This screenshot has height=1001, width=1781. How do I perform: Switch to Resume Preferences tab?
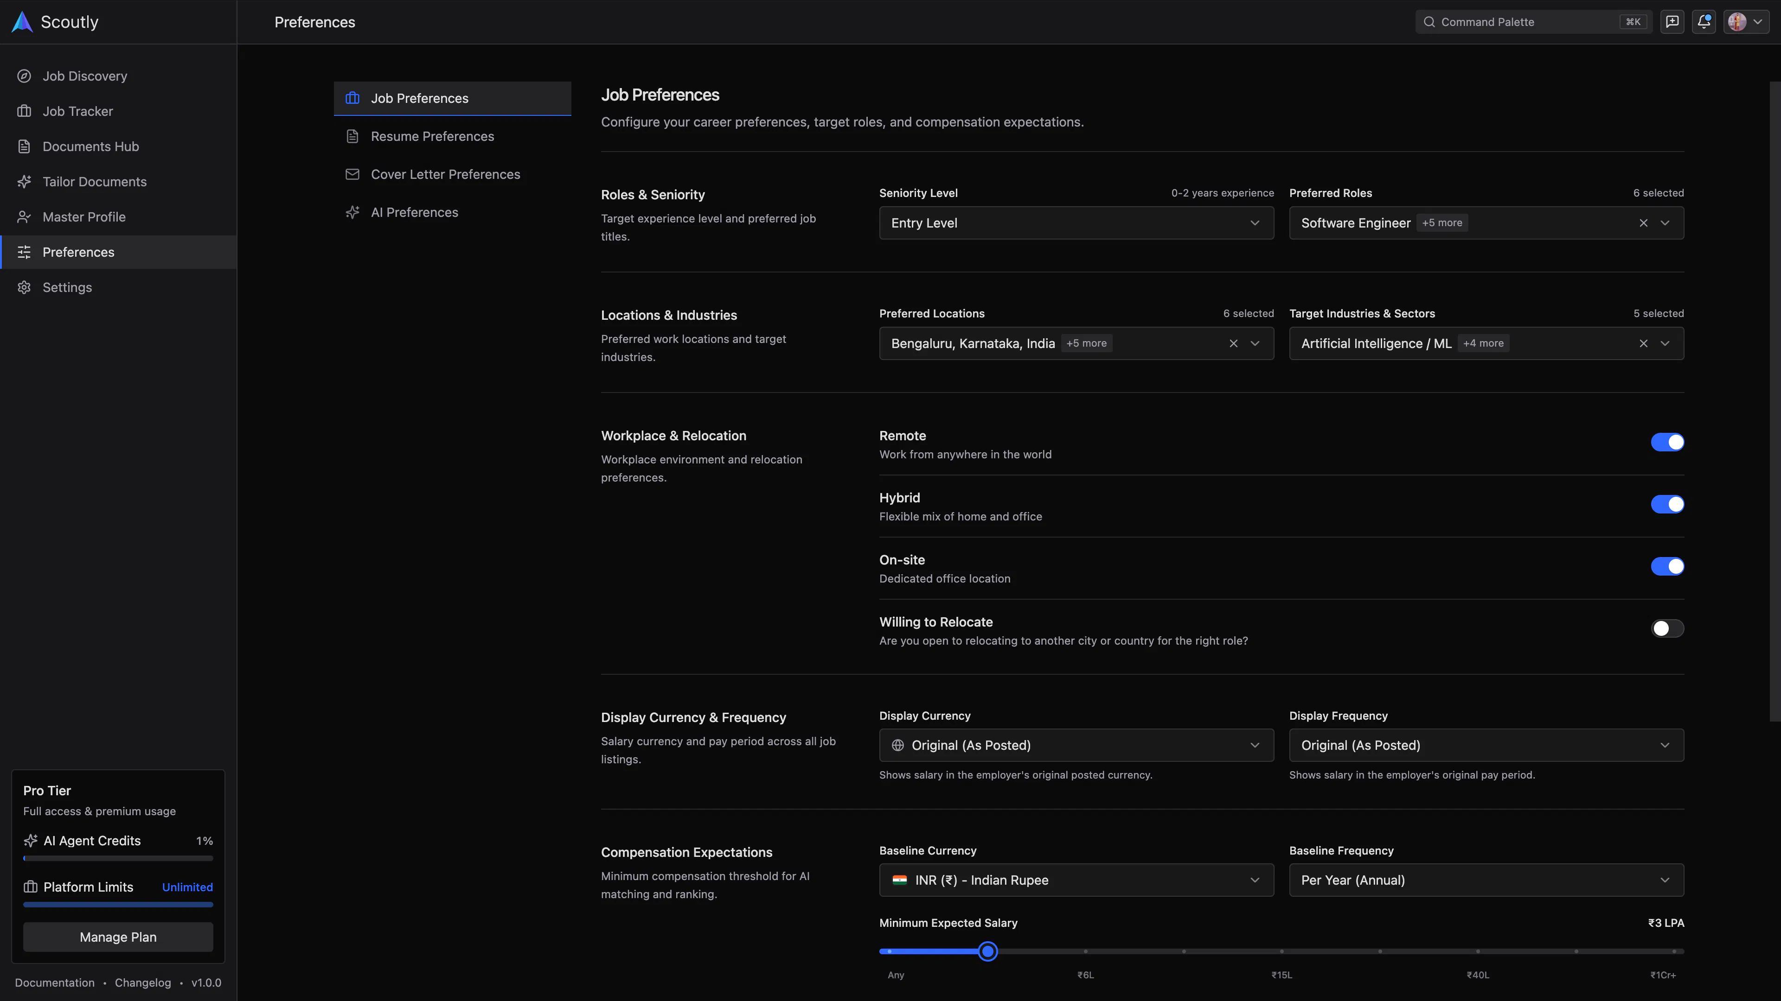click(452, 136)
